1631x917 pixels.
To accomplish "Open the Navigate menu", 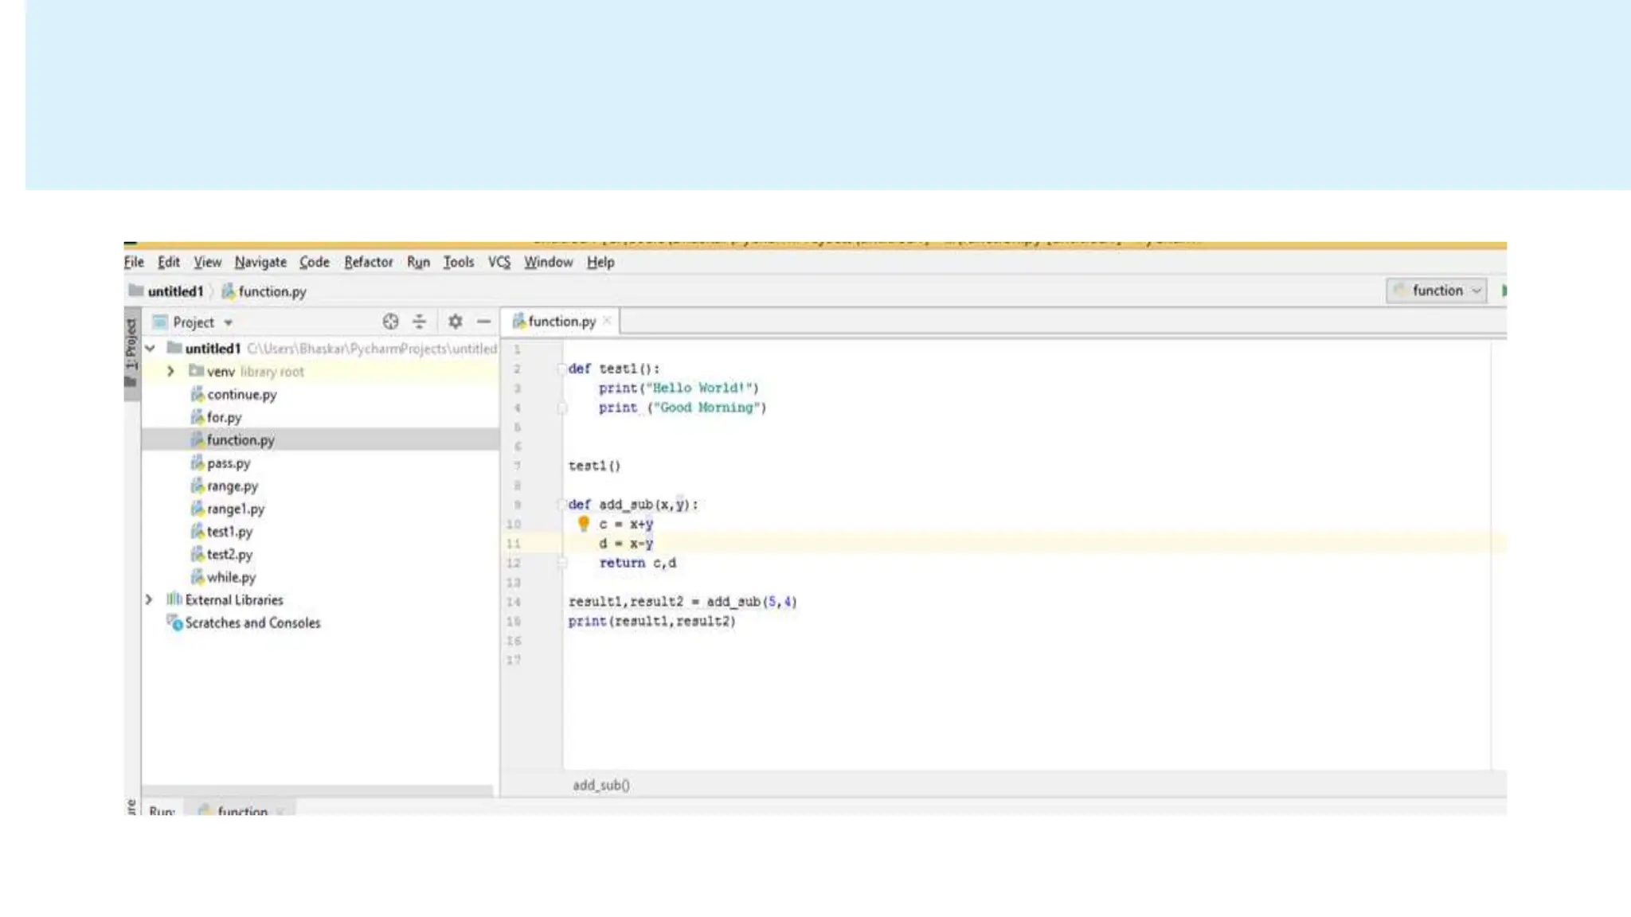I will click(260, 262).
